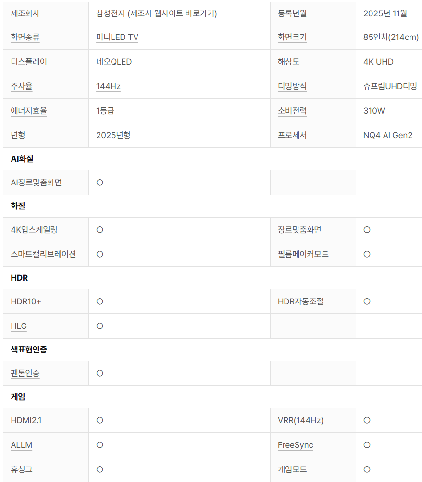
Task: Open the 게임모드 term link
Action: click(x=292, y=469)
